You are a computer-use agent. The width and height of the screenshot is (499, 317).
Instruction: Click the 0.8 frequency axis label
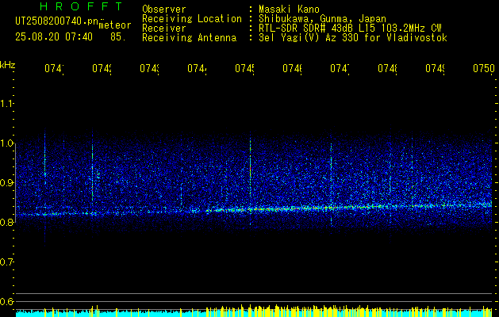tap(6, 223)
